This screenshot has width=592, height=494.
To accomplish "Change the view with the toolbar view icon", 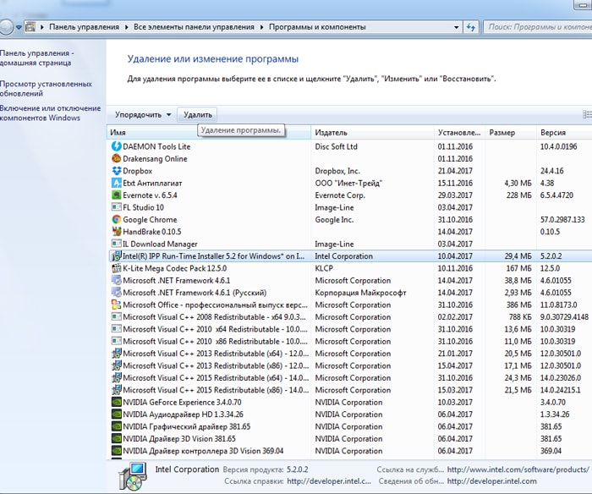I will [x=587, y=114].
